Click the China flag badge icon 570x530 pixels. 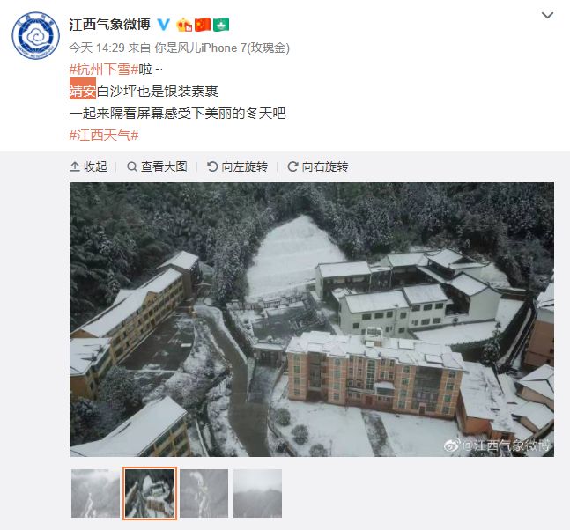203,25
